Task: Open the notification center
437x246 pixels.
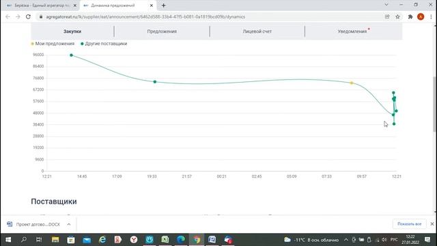Action: coord(427,240)
